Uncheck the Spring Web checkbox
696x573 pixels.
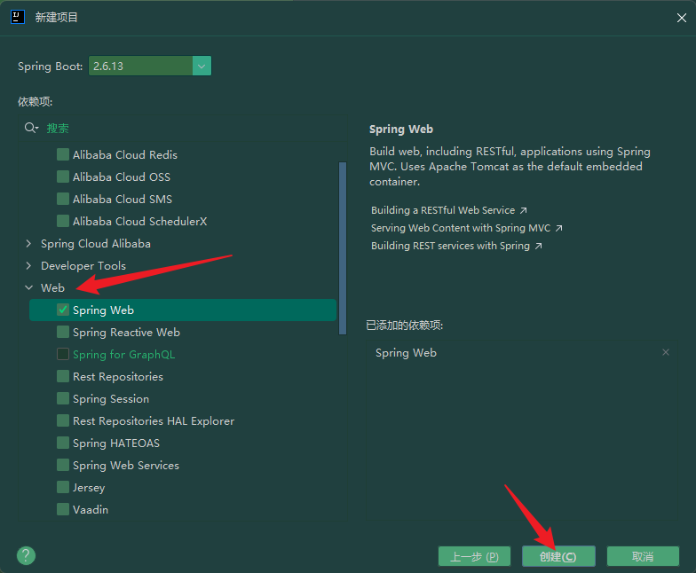coord(63,310)
